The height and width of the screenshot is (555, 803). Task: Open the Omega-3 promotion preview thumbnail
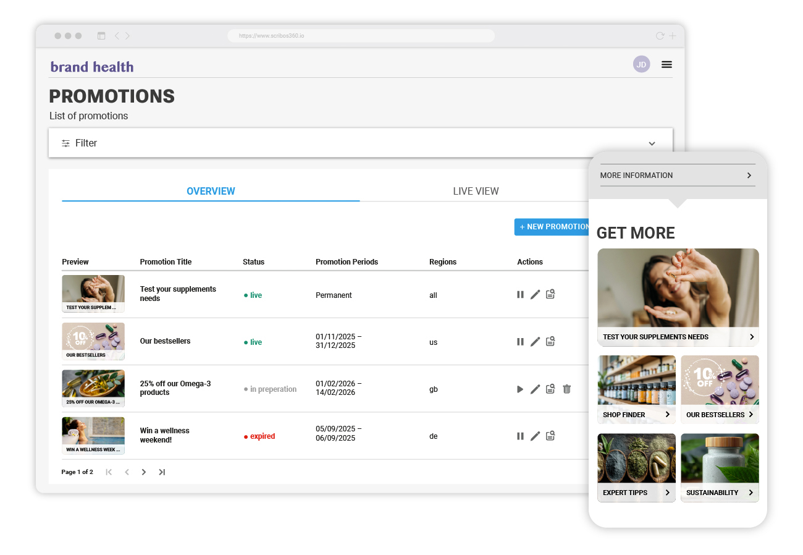(93, 388)
